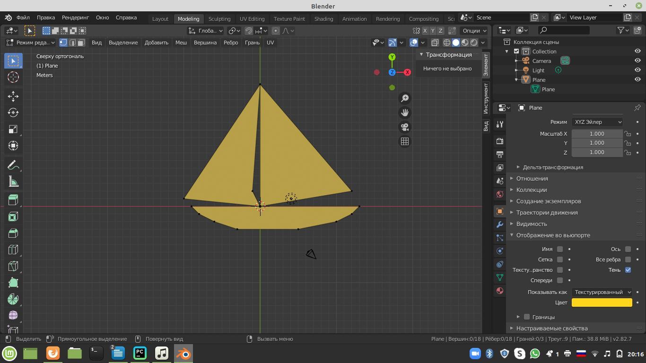646x363 pixels.
Task: Select the Move tool in toolbar
Action: pyautogui.click(x=13, y=96)
